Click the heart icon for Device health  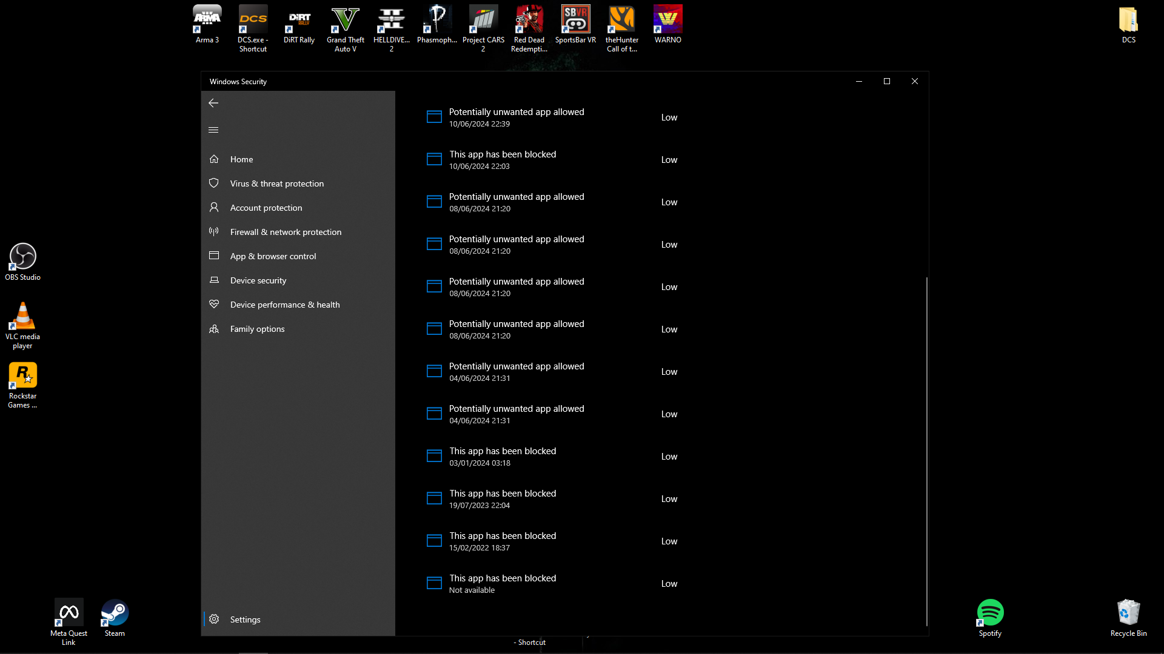(214, 304)
